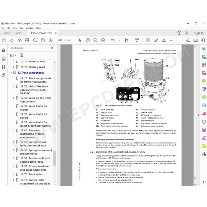
Task: Open Help question mark icon
Action: pyautogui.click(x=179, y=33)
